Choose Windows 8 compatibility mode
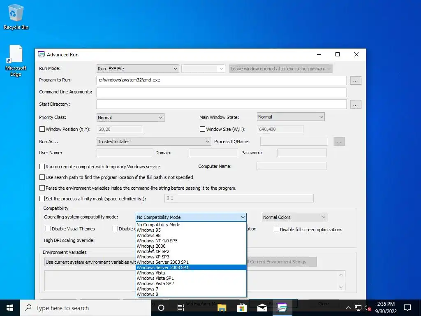 [191, 294]
